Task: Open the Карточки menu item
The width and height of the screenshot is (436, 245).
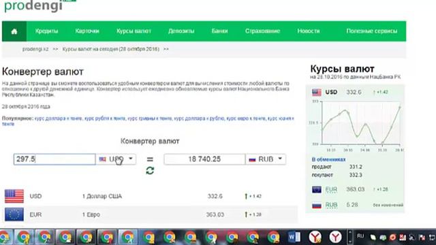Action: pos(87,31)
